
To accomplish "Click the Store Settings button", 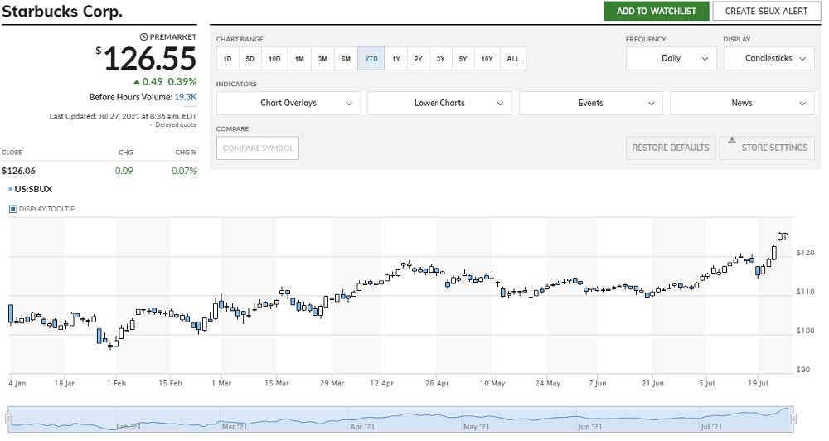I will pyautogui.click(x=767, y=148).
